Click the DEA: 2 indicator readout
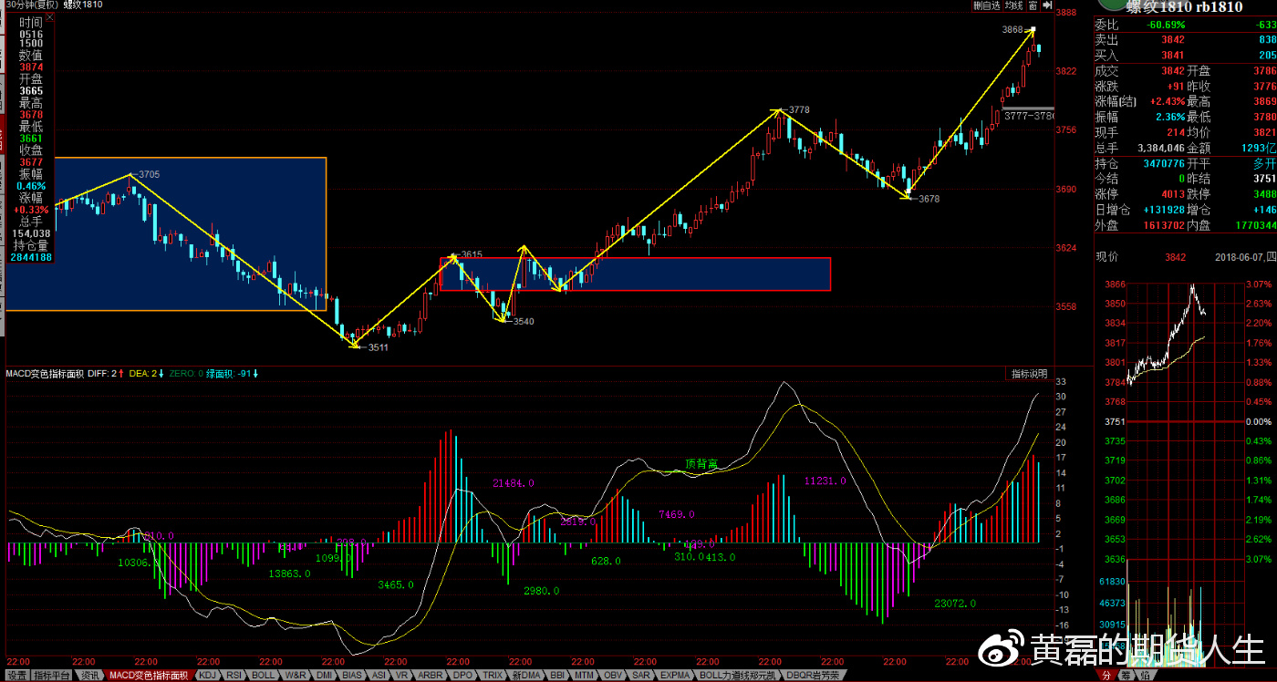Viewport: 1277px width, 682px height. pyautogui.click(x=146, y=374)
